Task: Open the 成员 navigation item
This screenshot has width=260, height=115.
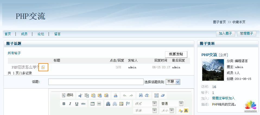Action: click(24, 34)
